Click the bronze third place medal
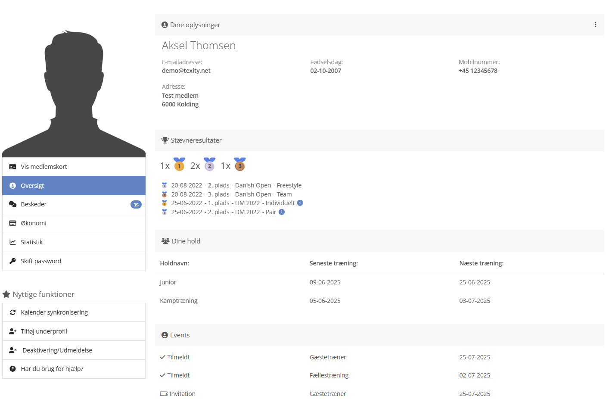606x399 pixels. [x=240, y=164]
